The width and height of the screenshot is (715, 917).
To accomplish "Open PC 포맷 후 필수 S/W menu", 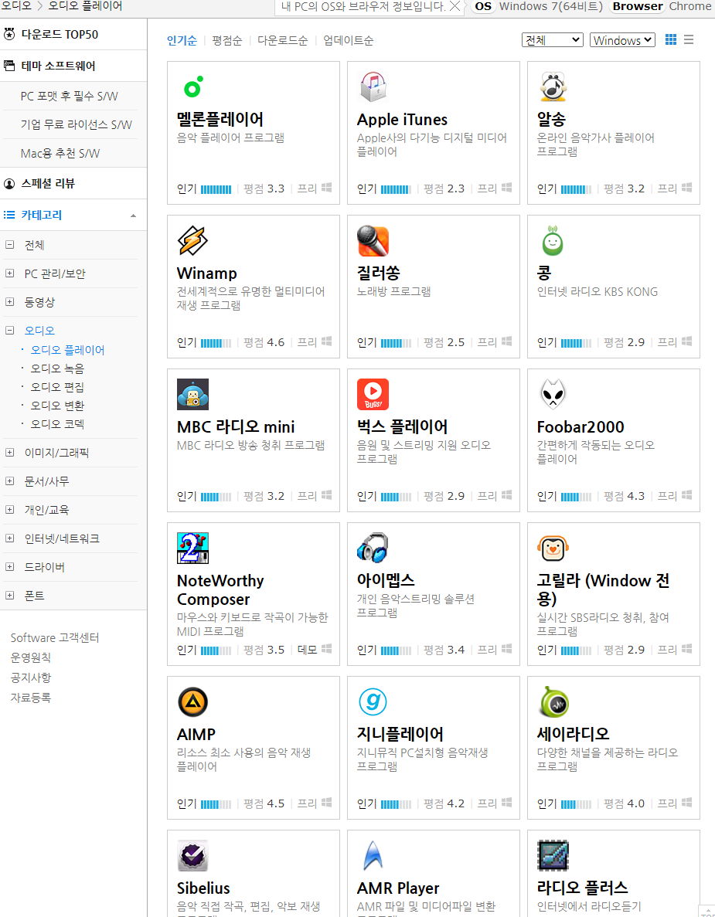I will 69,96.
